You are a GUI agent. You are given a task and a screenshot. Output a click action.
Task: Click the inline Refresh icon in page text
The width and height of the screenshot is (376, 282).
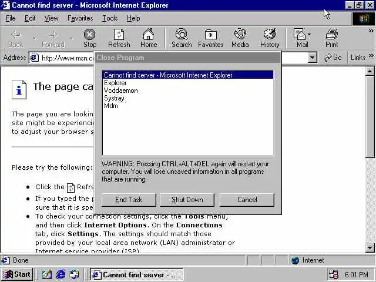pyautogui.click(x=70, y=187)
